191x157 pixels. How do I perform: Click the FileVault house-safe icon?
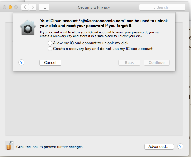[27, 27]
